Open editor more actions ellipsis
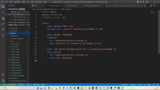The width and height of the screenshot is (160, 90). [x=157, y=5]
